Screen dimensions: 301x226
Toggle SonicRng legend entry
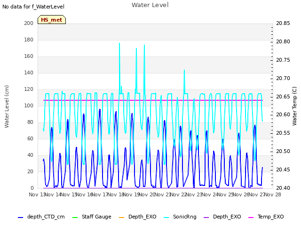point(180,217)
